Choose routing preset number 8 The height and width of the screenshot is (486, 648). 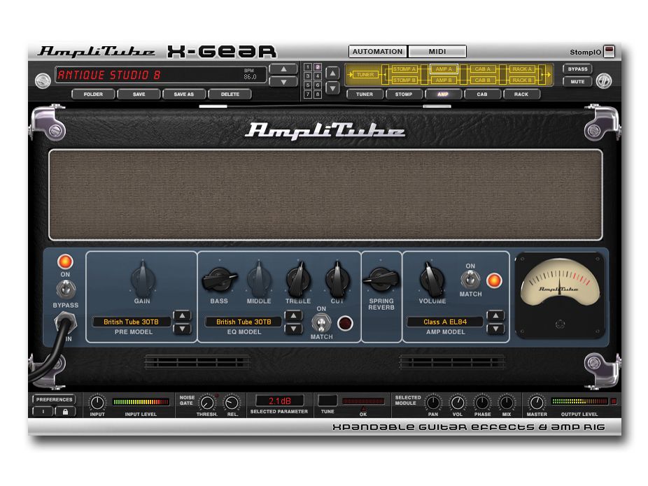pos(318,94)
